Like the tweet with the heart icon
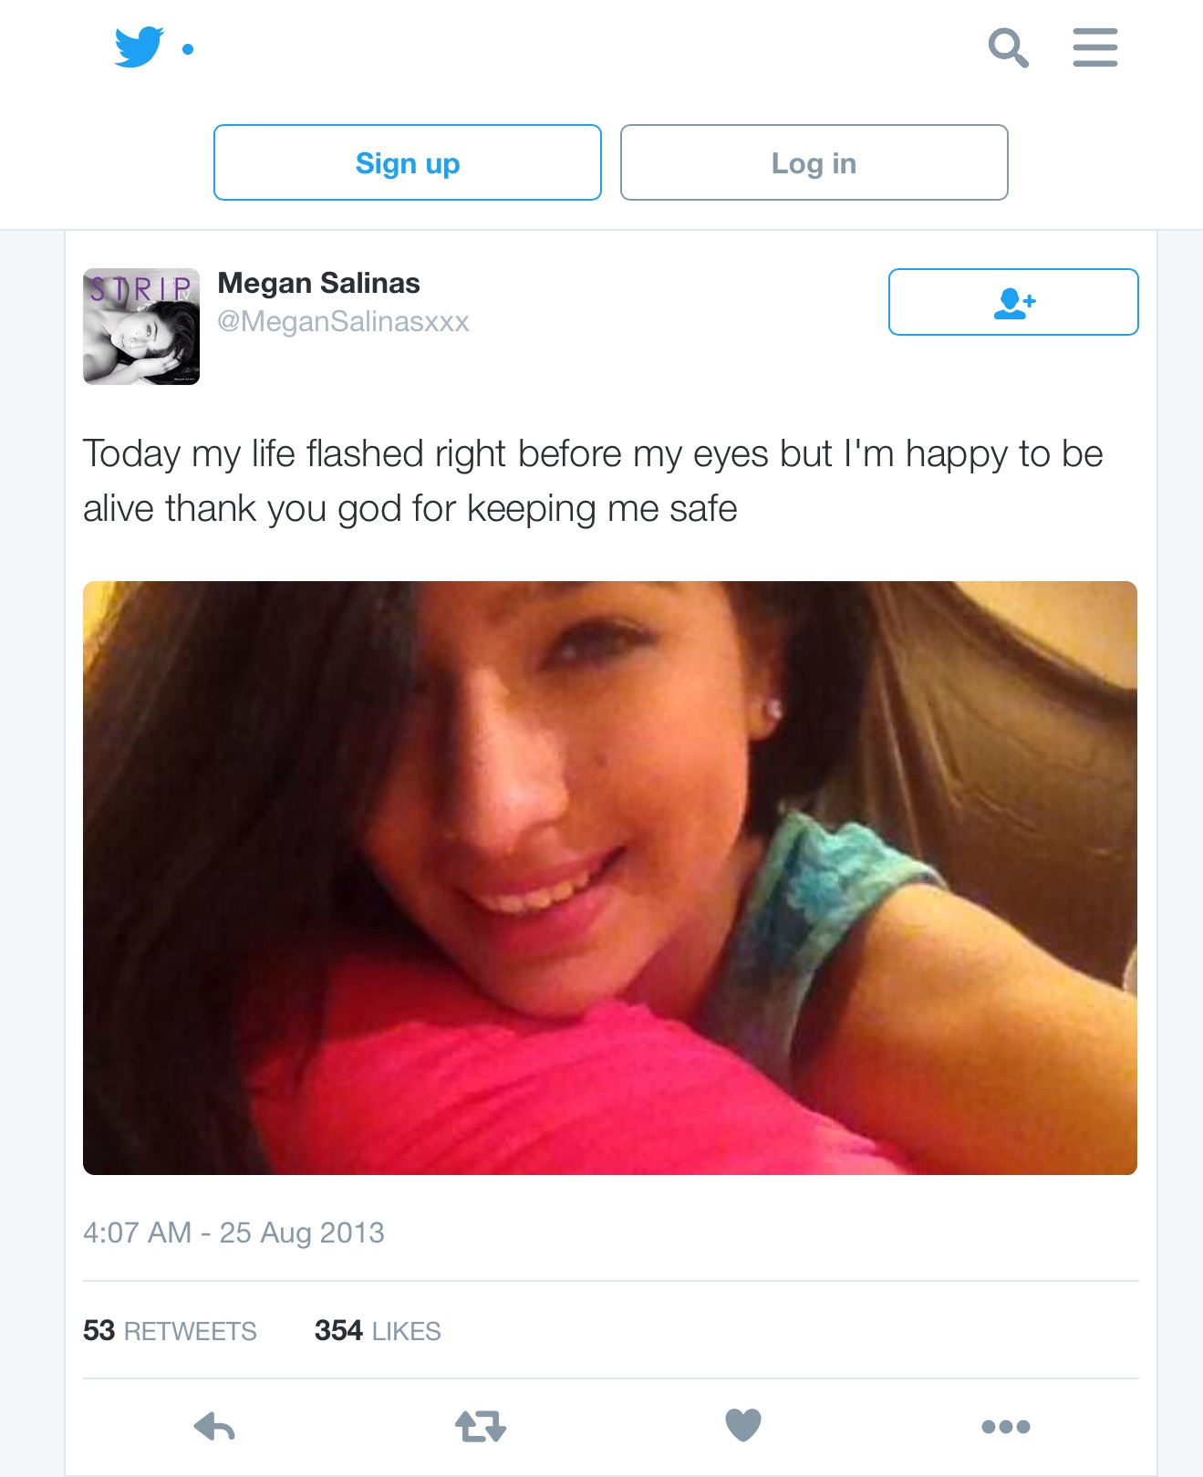The image size is (1203, 1477). [x=743, y=1425]
